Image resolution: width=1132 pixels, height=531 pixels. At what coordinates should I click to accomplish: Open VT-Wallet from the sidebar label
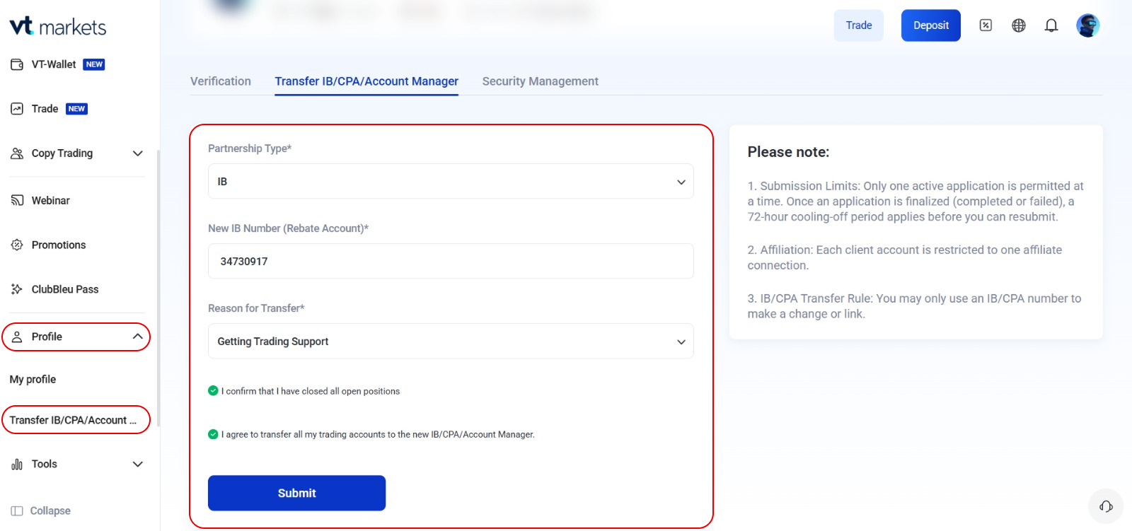[54, 64]
